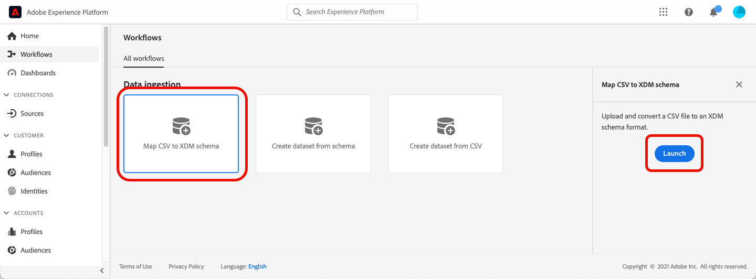Click the Workflows icon in sidebar
The height and width of the screenshot is (279, 756).
point(12,55)
